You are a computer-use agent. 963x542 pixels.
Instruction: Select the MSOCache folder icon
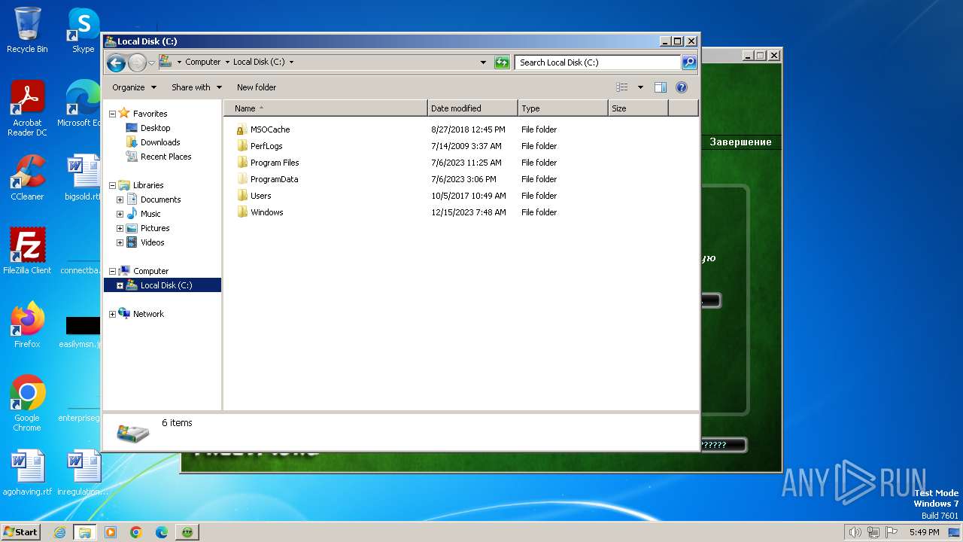[242, 129]
